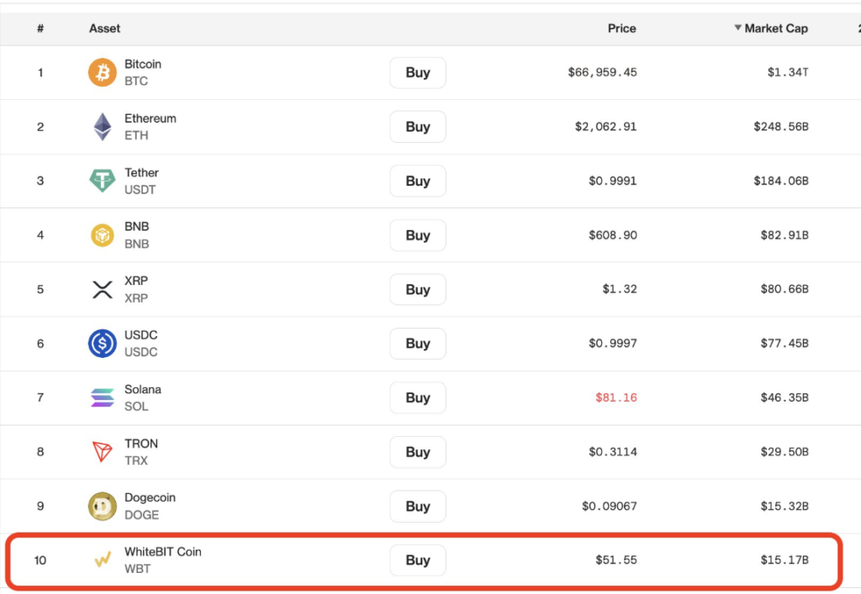Click Solana's red price value
The height and width of the screenshot is (594, 861).
point(615,397)
